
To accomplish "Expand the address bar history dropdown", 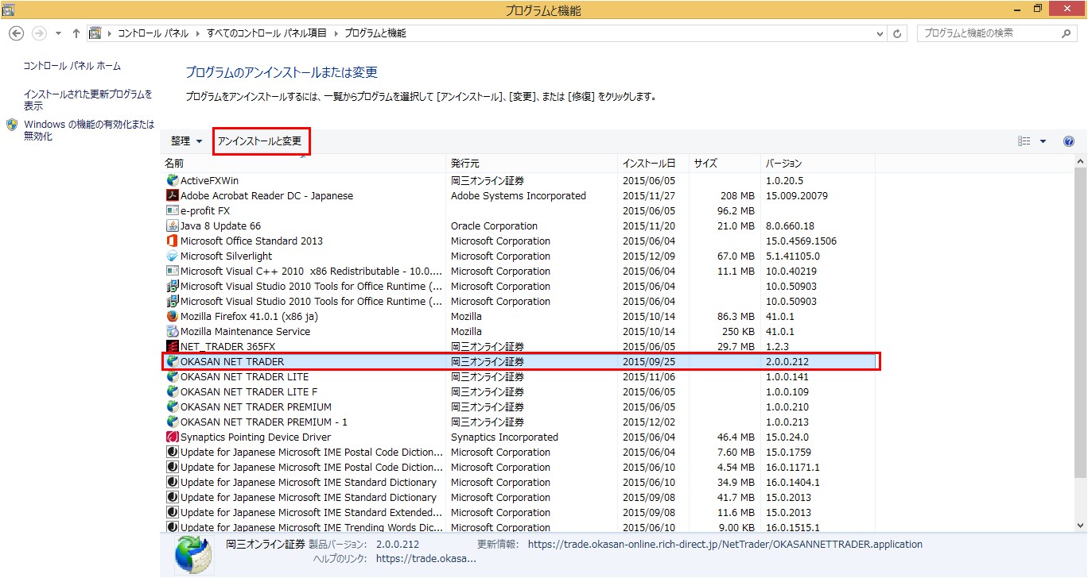I will (x=880, y=33).
